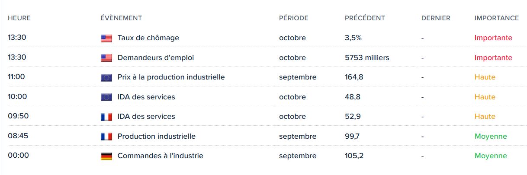Click the PRÉCÉDENT column header
This screenshot has height=175, width=527.
pyautogui.click(x=365, y=18)
